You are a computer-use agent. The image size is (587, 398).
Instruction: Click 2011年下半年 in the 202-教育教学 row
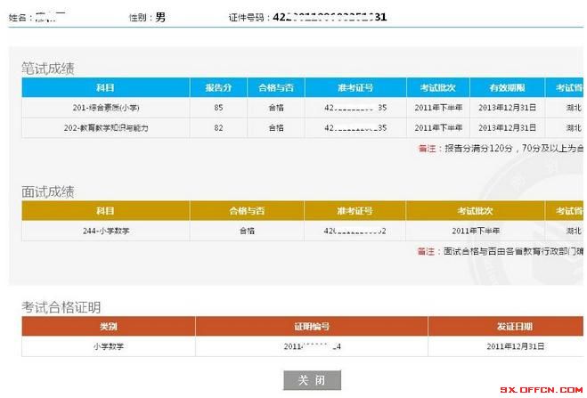[438, 128]
